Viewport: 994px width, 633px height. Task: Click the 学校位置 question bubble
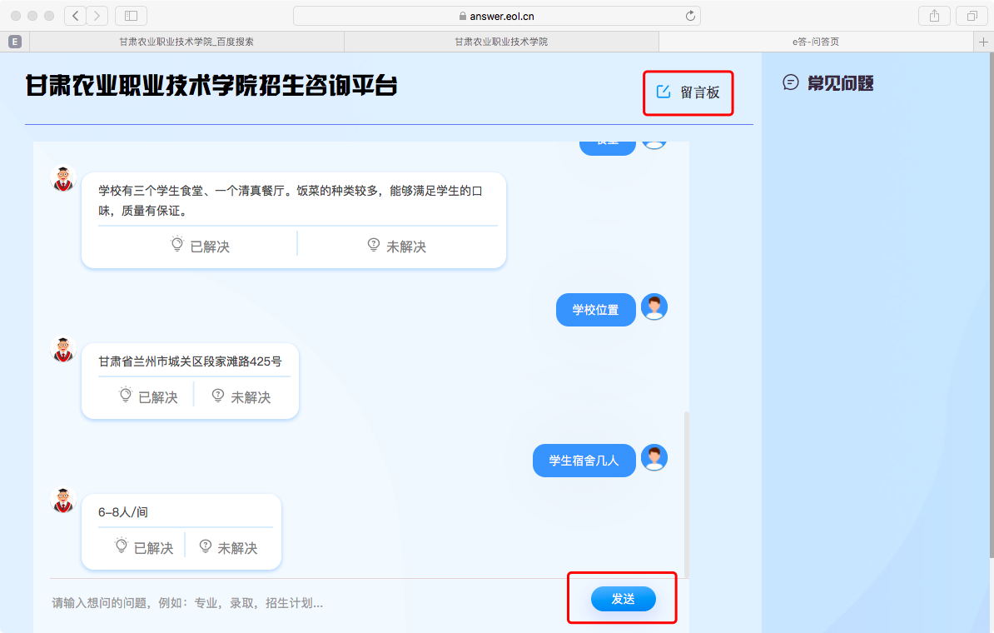[x=596, y=309]
